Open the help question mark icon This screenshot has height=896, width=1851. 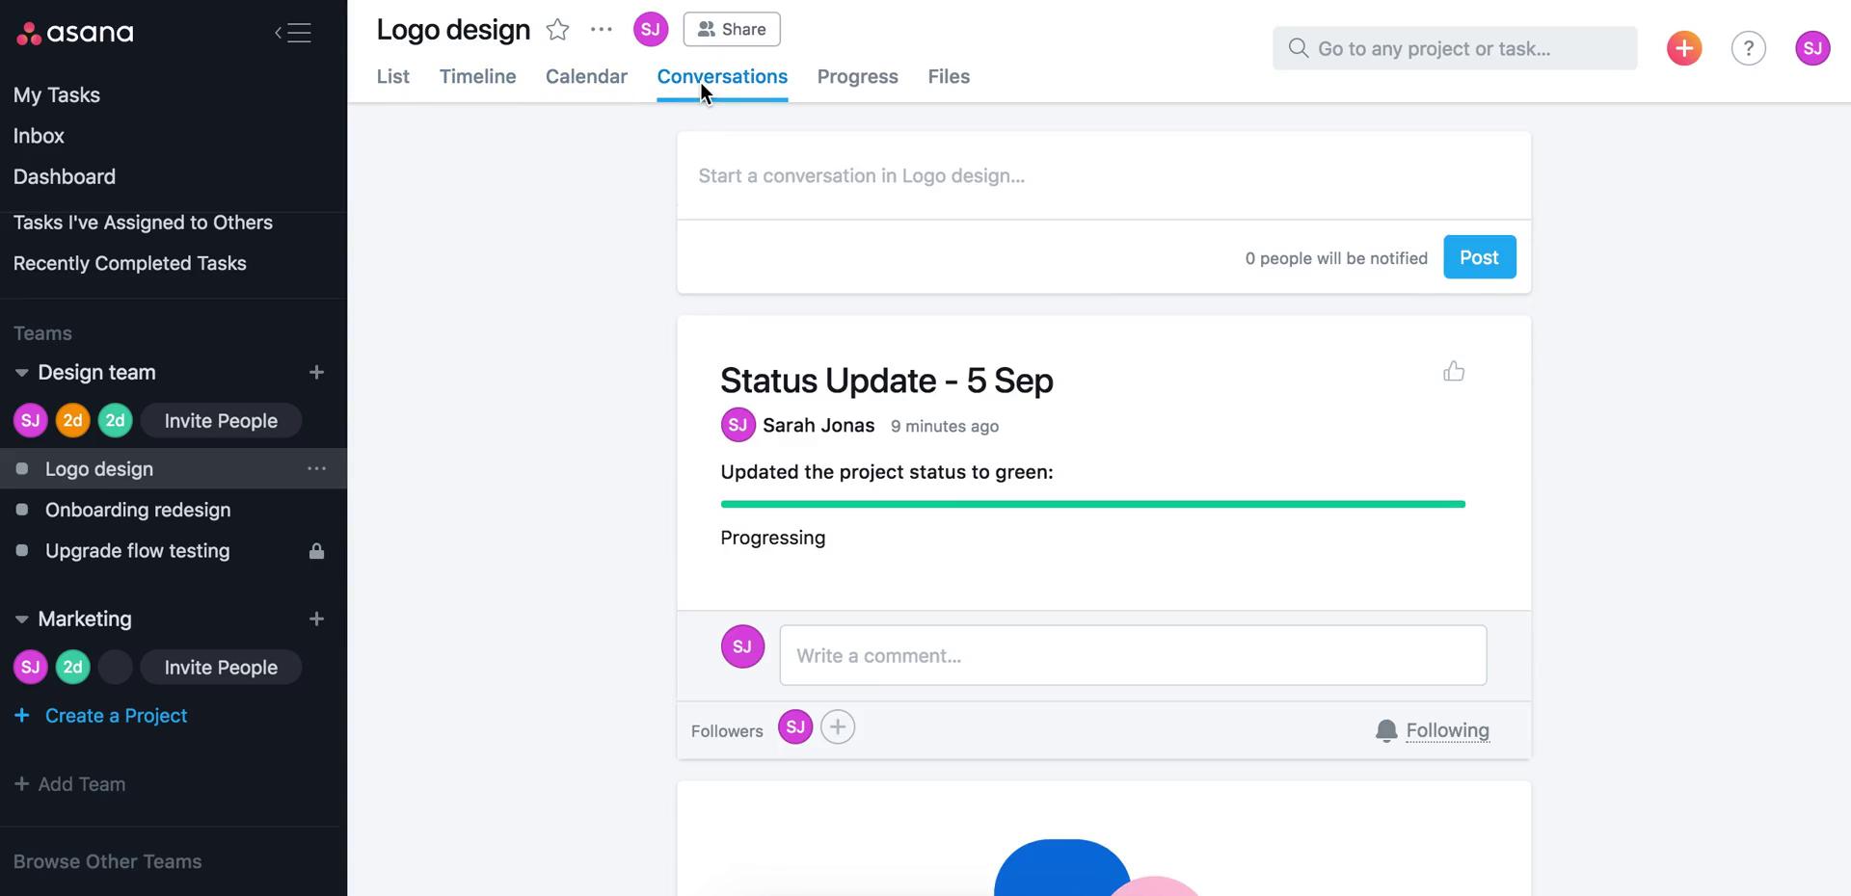tap(1748, 48)
